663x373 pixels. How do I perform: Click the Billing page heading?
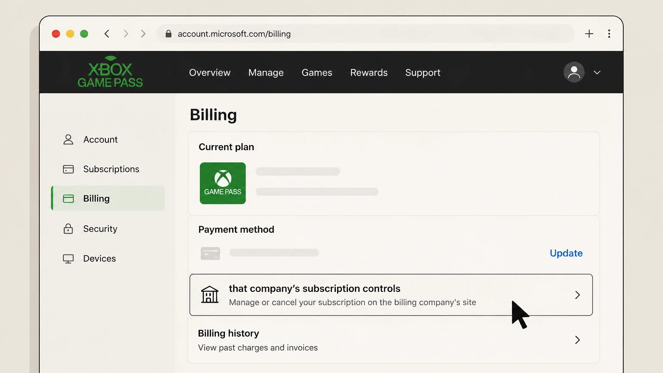pyautogui.click(x=213, y=115)
